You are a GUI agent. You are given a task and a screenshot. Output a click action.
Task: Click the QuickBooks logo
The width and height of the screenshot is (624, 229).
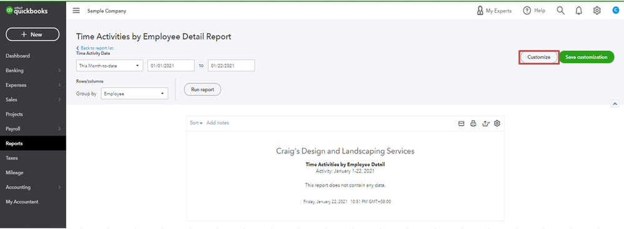[27, 11]
